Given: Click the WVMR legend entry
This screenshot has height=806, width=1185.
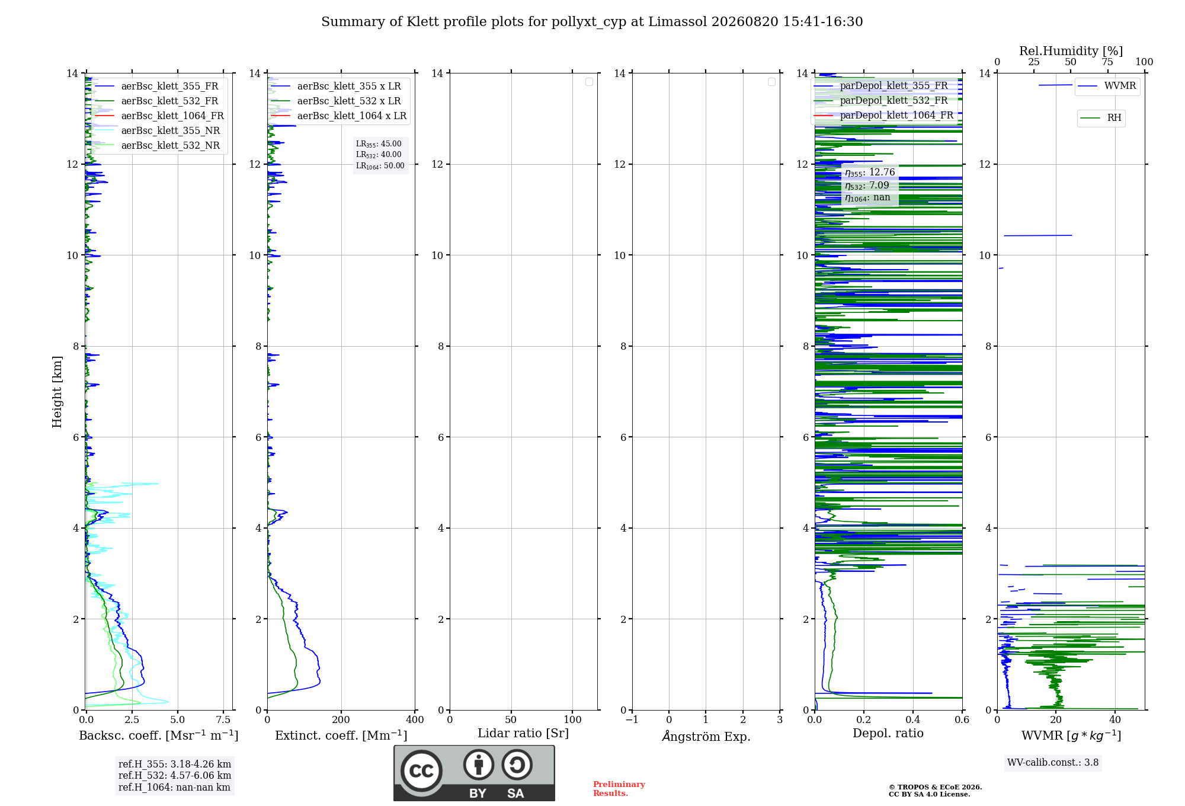Looking at the screenshot, I should [x=1107, y=86].
